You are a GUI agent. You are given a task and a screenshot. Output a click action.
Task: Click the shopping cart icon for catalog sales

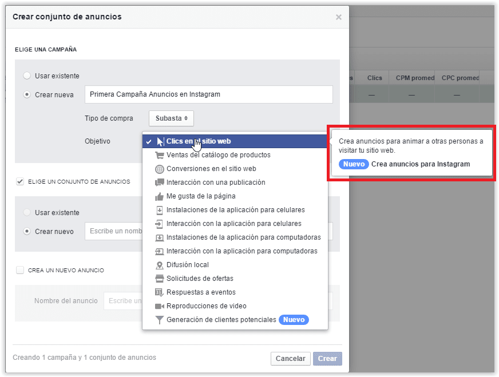160,155
